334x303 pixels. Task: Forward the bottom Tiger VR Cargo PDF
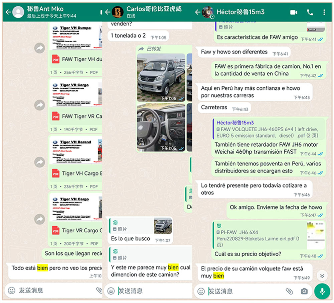click(40, 219)
